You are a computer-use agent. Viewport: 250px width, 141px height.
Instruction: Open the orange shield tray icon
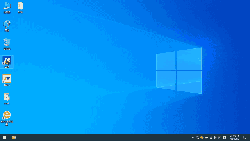pyautogui.click(x=202, y=137)
